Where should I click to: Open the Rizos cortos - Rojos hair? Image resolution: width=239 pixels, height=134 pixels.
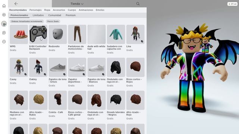(x=135, y=67)
